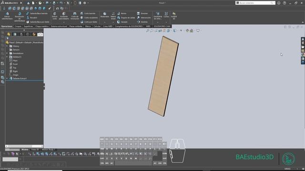Viewport: 305px width, 171px height.
Task: Click the Save icon in title toolbar
Action: click(47, 3)
